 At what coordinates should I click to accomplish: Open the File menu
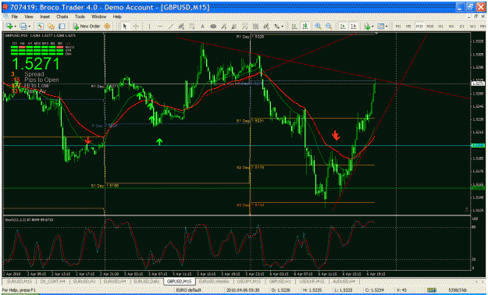point(15,16)
